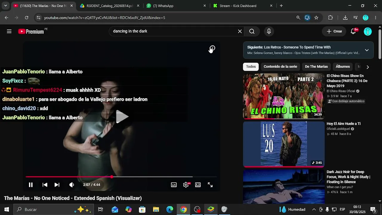Mute the video volume
Viewport: 382px width, 215px height.
72,185
